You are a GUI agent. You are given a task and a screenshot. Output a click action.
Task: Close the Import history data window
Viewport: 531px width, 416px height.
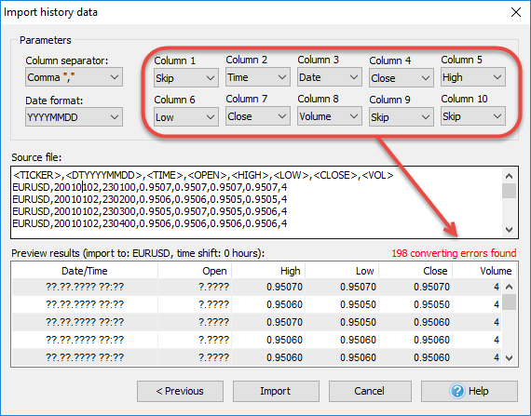(516, 12)
